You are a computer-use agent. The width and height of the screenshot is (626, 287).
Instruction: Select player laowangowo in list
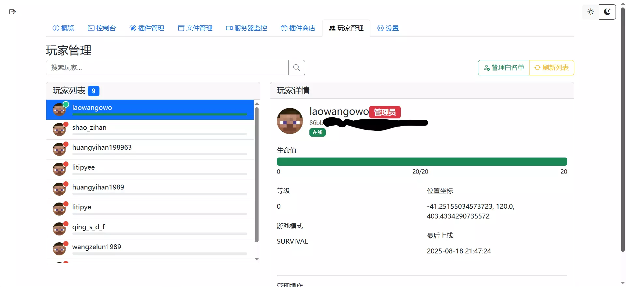pyautogui.click(x=150, y=110)
